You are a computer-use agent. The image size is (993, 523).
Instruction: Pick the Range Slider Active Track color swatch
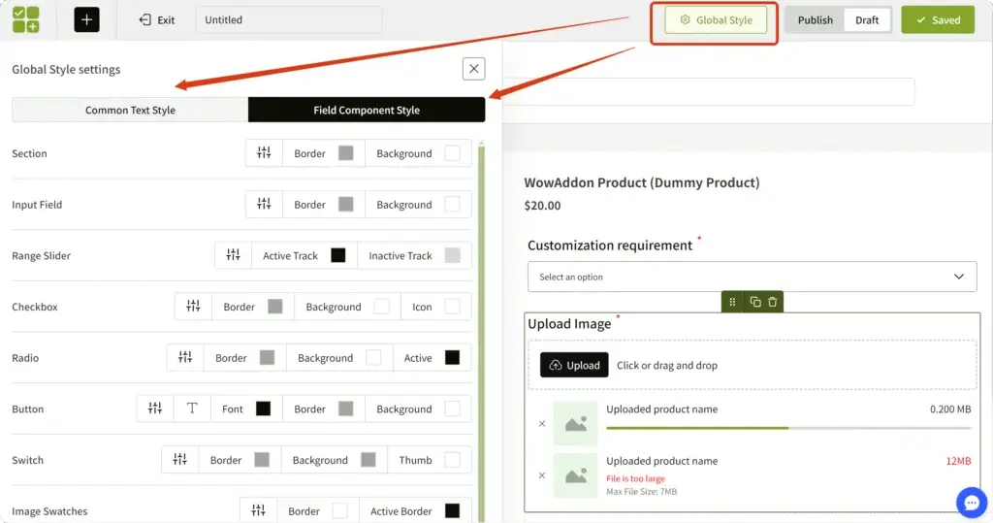(338, 255)
